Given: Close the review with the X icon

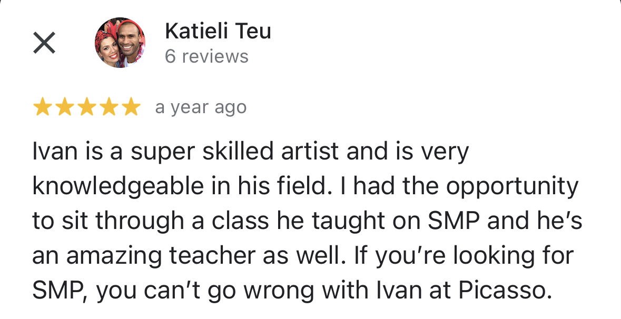Looking at the screenshot, I should point(44,43).
